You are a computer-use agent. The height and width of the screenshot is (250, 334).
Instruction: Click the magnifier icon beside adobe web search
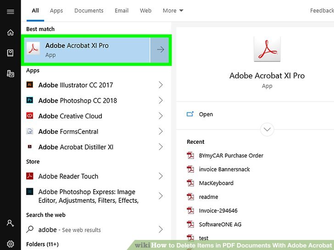coord(30,229)
